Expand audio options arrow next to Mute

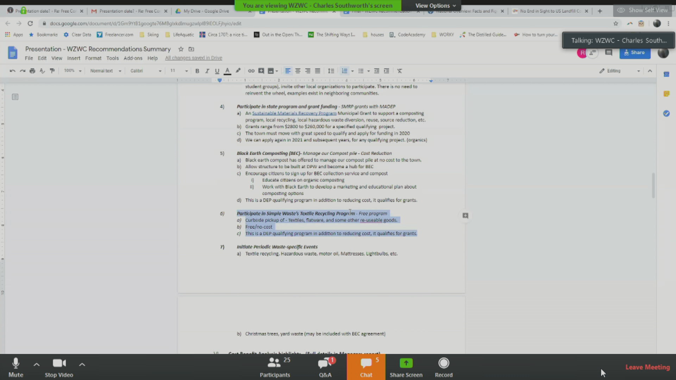[x=37, y=365]
